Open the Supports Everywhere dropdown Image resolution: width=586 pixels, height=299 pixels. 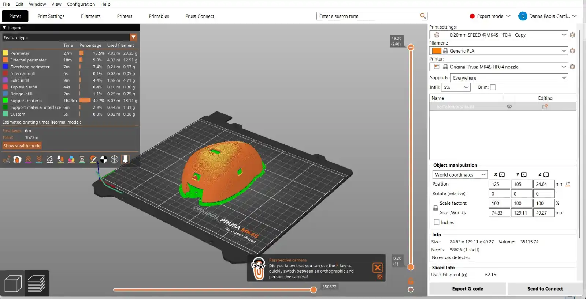tap(509, 78)
